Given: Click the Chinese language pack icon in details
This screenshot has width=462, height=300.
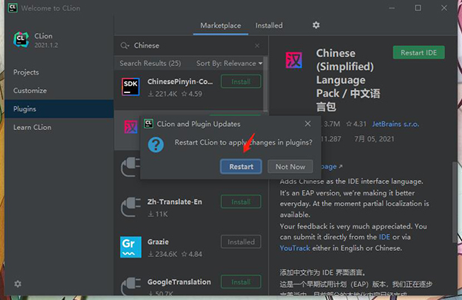Looking at the screenshot, I should (294, 60).
